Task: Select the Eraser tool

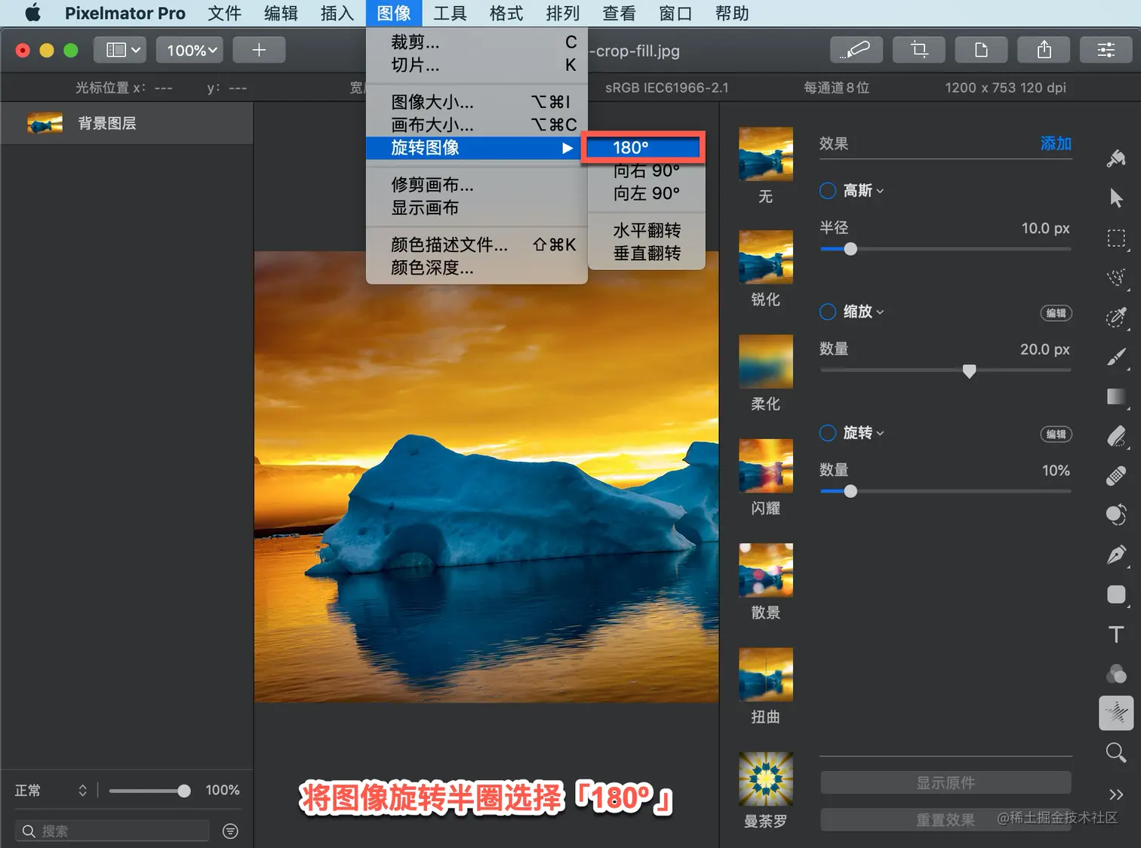Action: click(x=1116, y=436)
